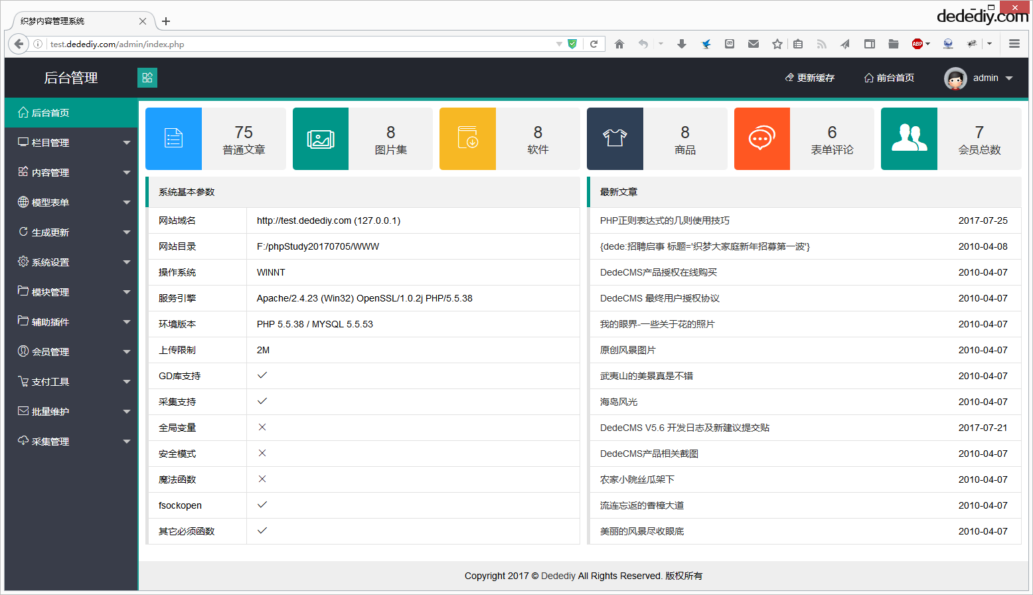1033x595 pixels.
Task: Open the 表单评论 speech bubble icon
Action: click(x=761, y=138)
